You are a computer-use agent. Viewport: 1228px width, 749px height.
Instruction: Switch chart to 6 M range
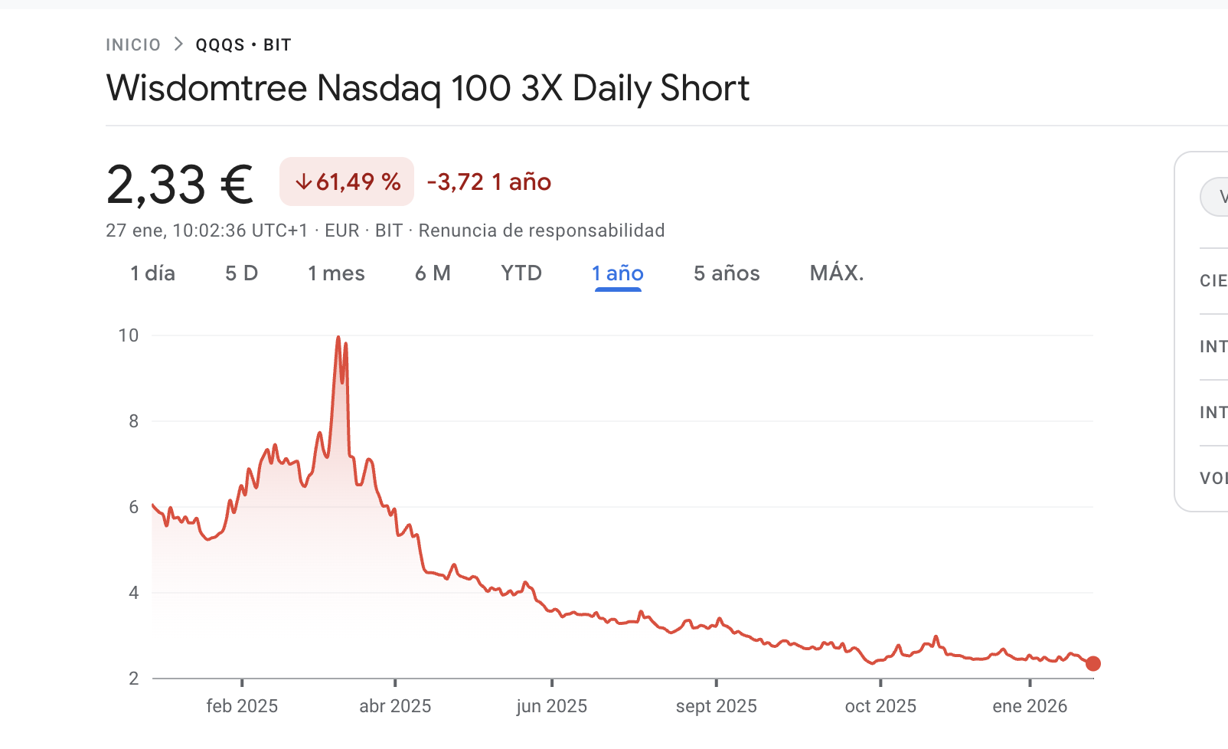[433, 273]
